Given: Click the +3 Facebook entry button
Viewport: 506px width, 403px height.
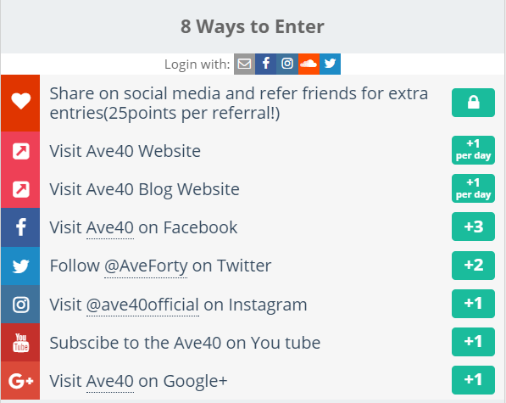Looking at the screenshot, I should pyautogui.click(x=473, y=227).
